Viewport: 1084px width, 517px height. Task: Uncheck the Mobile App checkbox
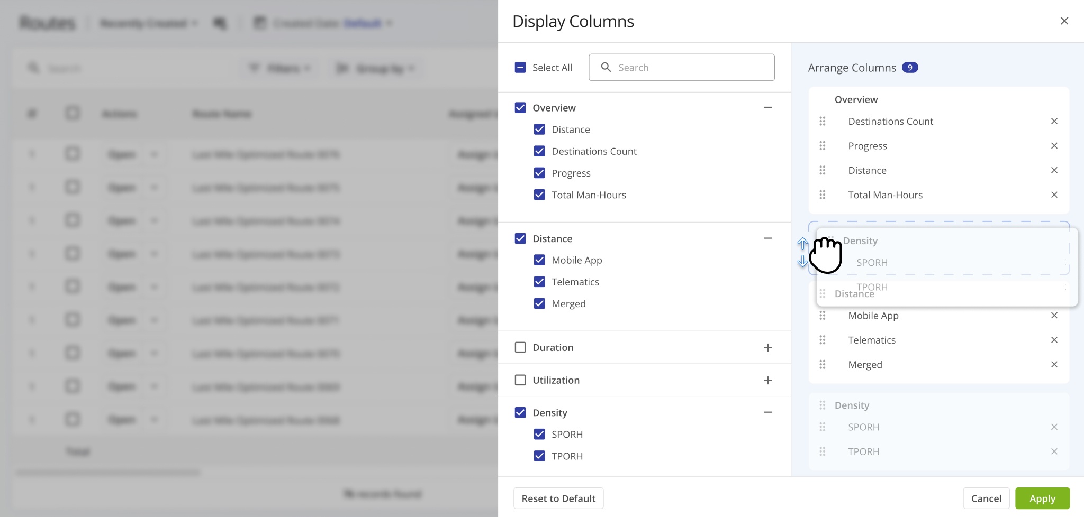point(539,260)
